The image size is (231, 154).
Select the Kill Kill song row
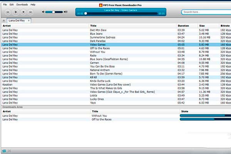click(x=116, y=77)
